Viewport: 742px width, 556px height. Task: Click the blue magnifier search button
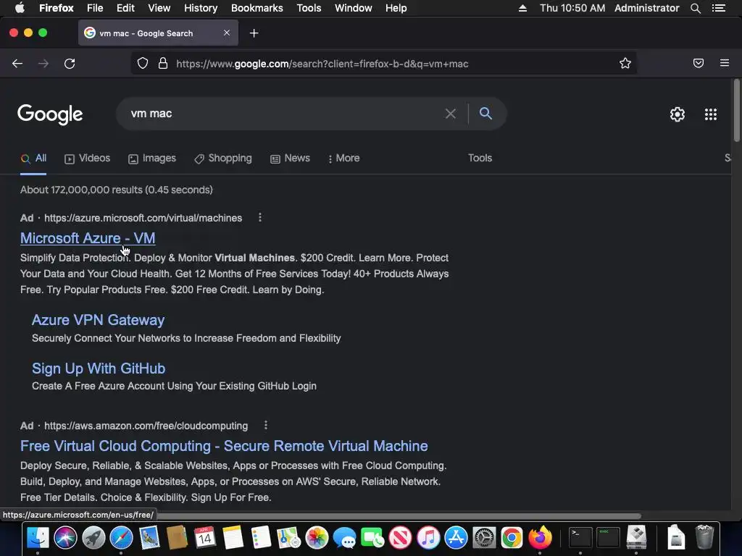click(485, 114)
